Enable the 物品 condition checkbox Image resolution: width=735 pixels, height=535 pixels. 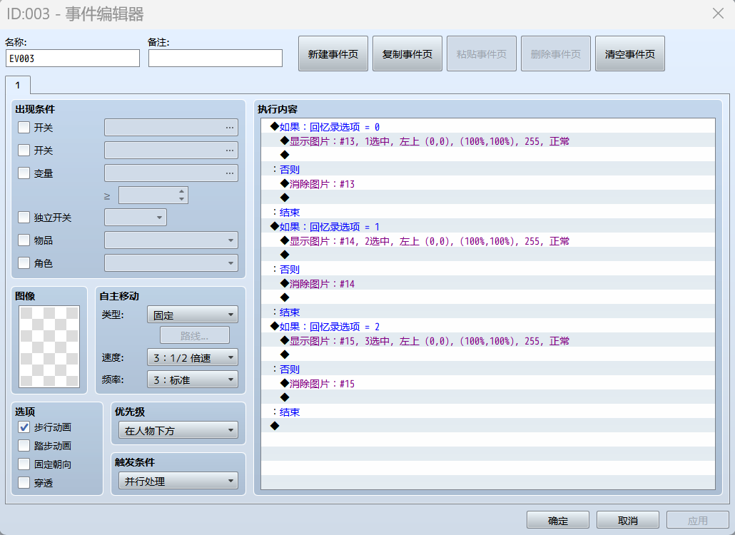point(24,240)
